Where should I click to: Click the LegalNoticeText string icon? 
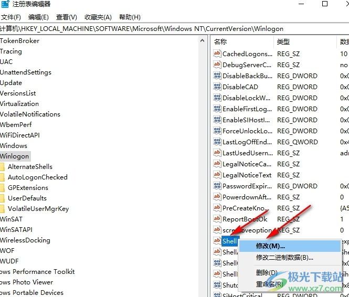tap(217, 175)
